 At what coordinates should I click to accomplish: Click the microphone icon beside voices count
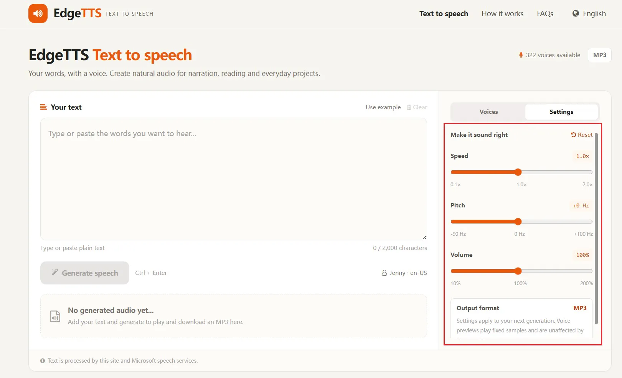pos(521,55)
